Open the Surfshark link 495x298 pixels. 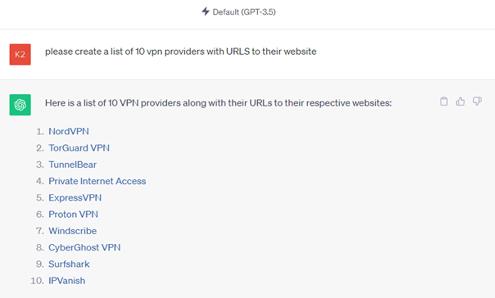[x=69, y=264]
